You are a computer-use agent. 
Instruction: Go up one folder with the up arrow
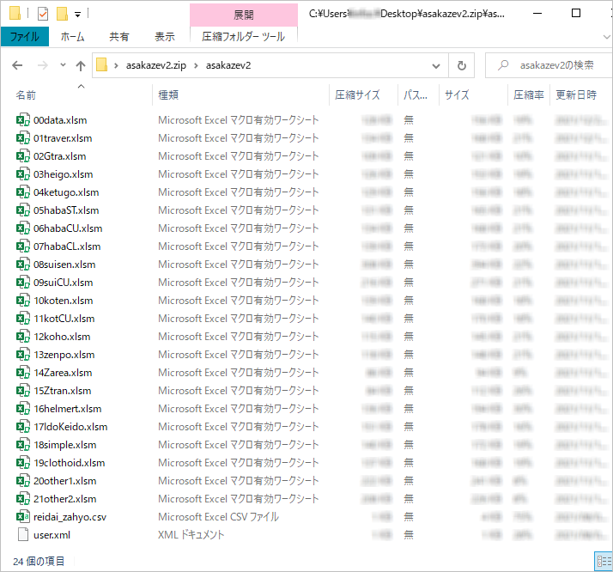81,65
